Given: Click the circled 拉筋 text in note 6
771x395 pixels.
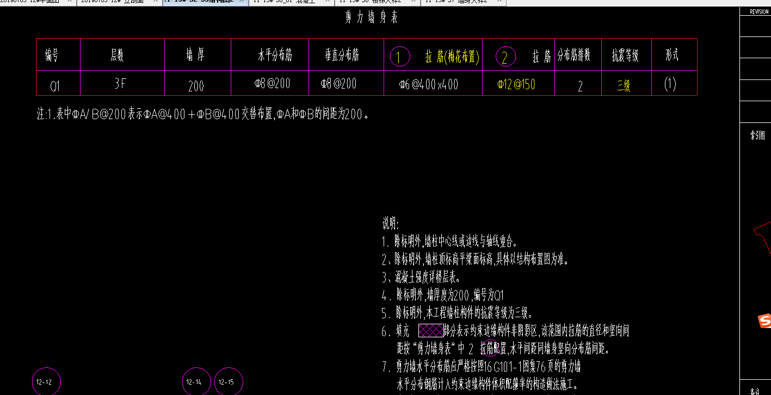Looking at the screenshot, I should 489,348.
